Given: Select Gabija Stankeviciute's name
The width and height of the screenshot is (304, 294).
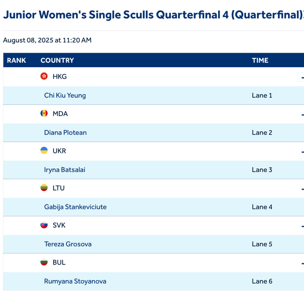Looking at the screenshot, I should click(75, 207).
